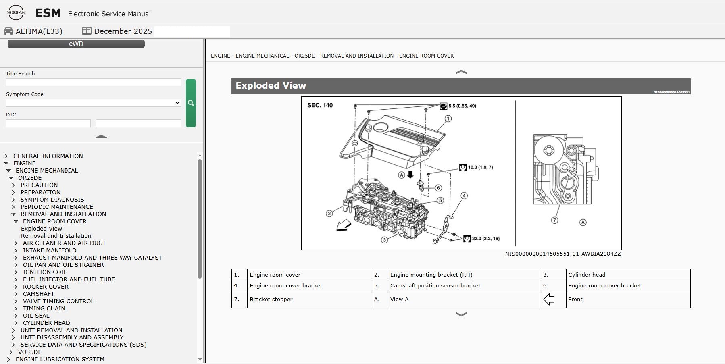Click 'Engine room cover' table cell
This screenshot has width=725, height=364.
pos(310,275)
